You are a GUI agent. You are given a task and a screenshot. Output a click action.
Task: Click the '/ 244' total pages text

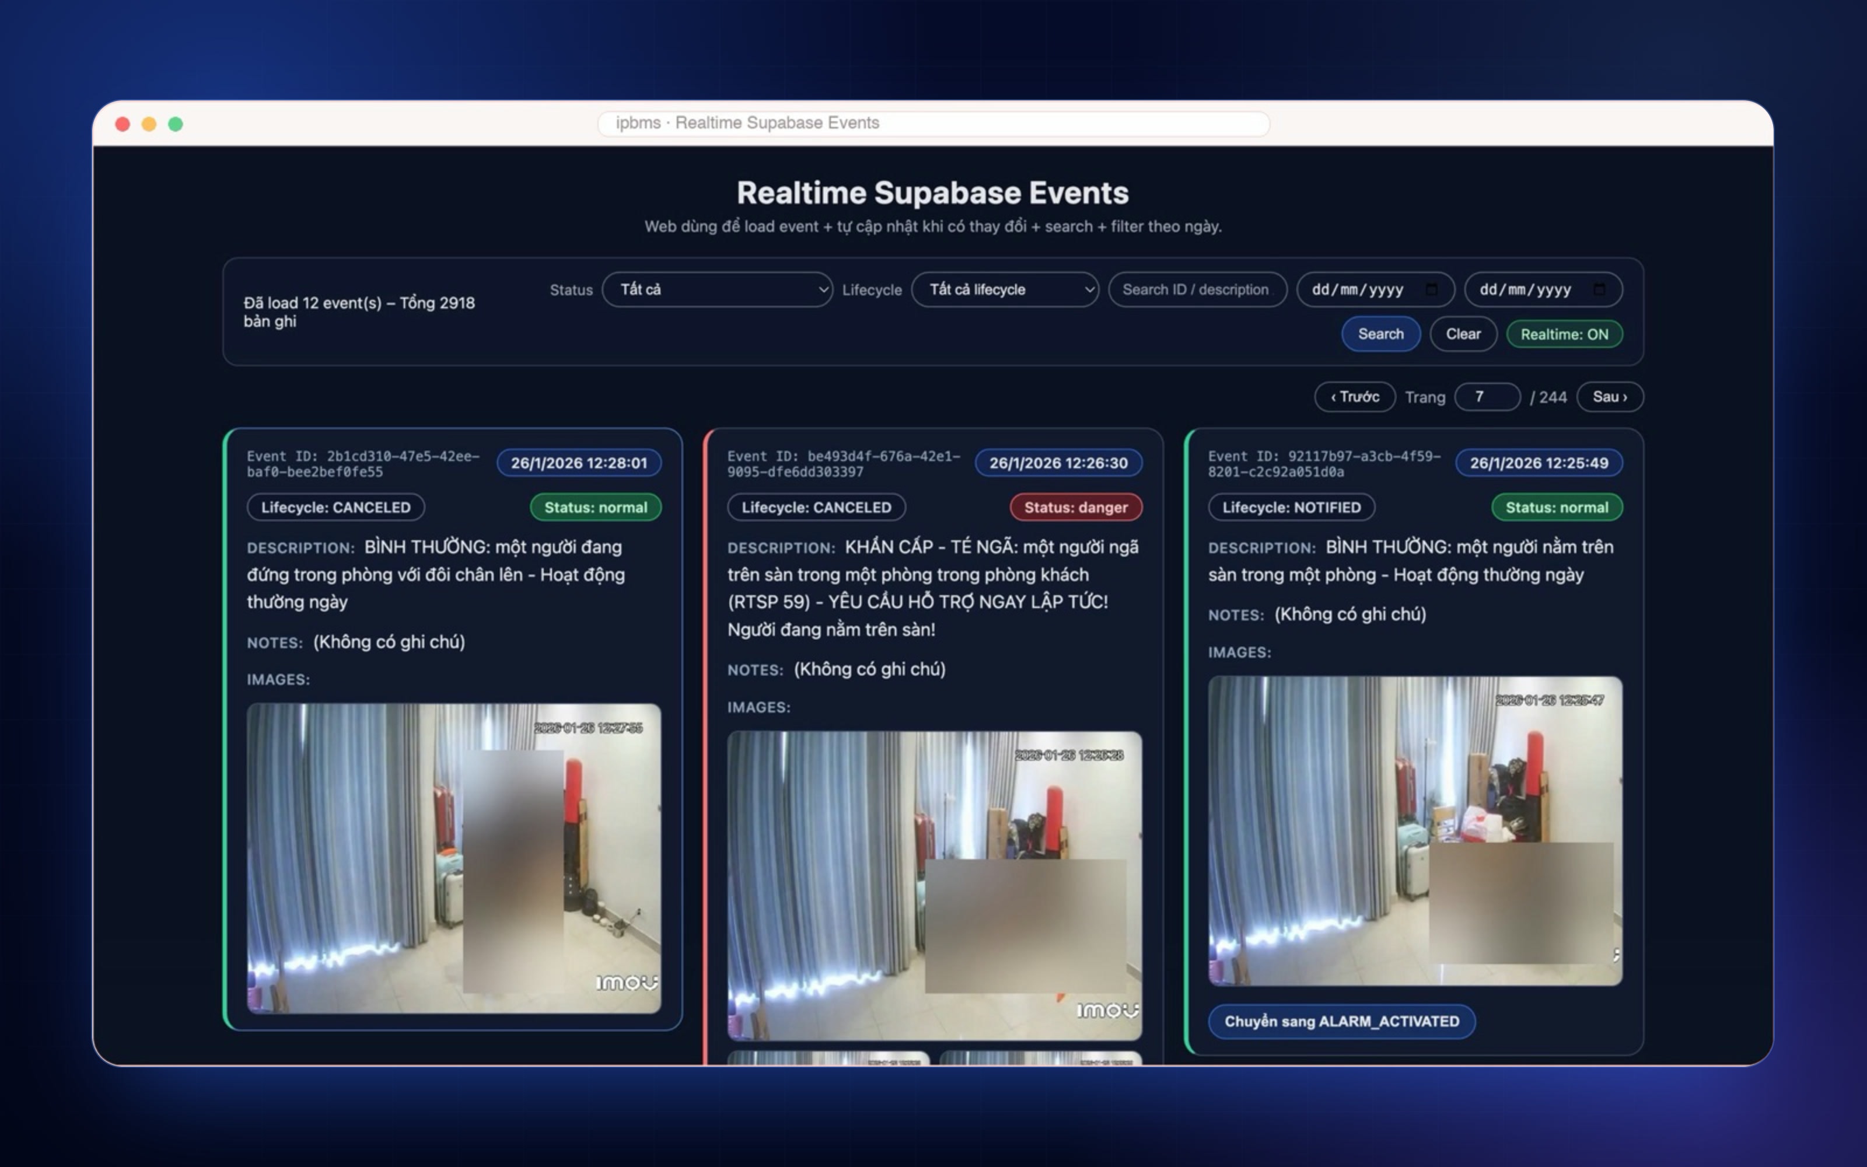click(1548, 397)
